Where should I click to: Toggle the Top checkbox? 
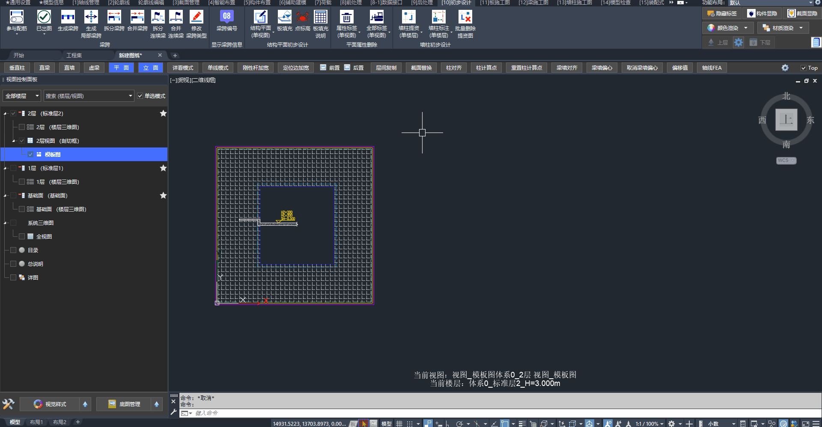tap(804, 68)
